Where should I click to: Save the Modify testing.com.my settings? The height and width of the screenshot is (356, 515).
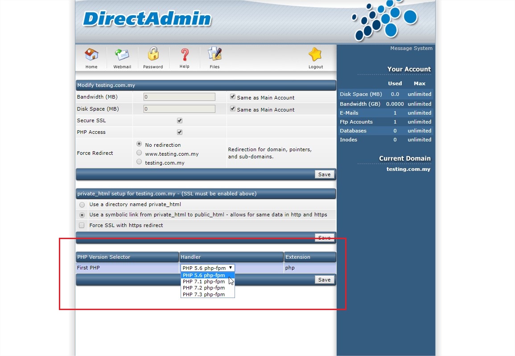click(x=325, y=174)
